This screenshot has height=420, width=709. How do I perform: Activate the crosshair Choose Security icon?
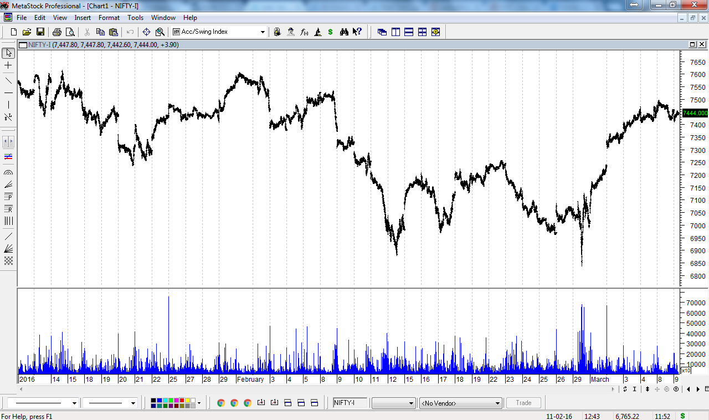pyautogui.click(x=147, y=32)
